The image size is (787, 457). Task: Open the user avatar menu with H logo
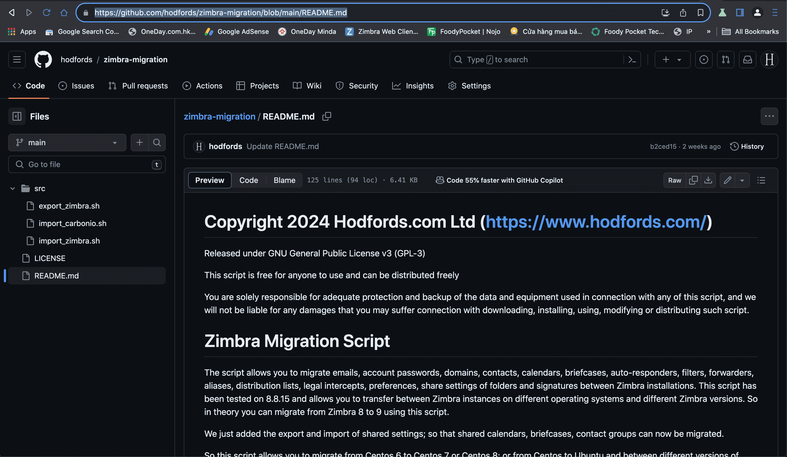(769, 60)
